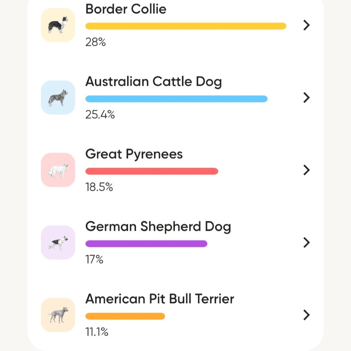This screenshot has width=351, height=351.
Task: Tap the purple German Shepherd bar
Action: [146, 243]
